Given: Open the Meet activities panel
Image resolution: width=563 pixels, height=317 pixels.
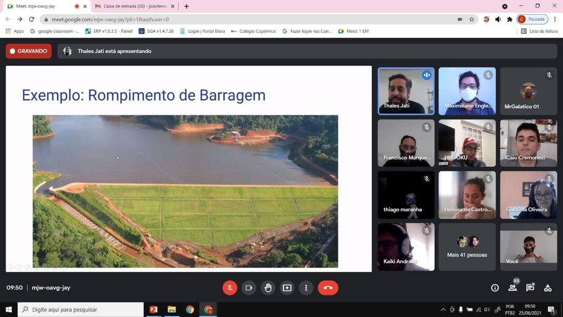Looking at the screenshot, I should pos(547,287).
